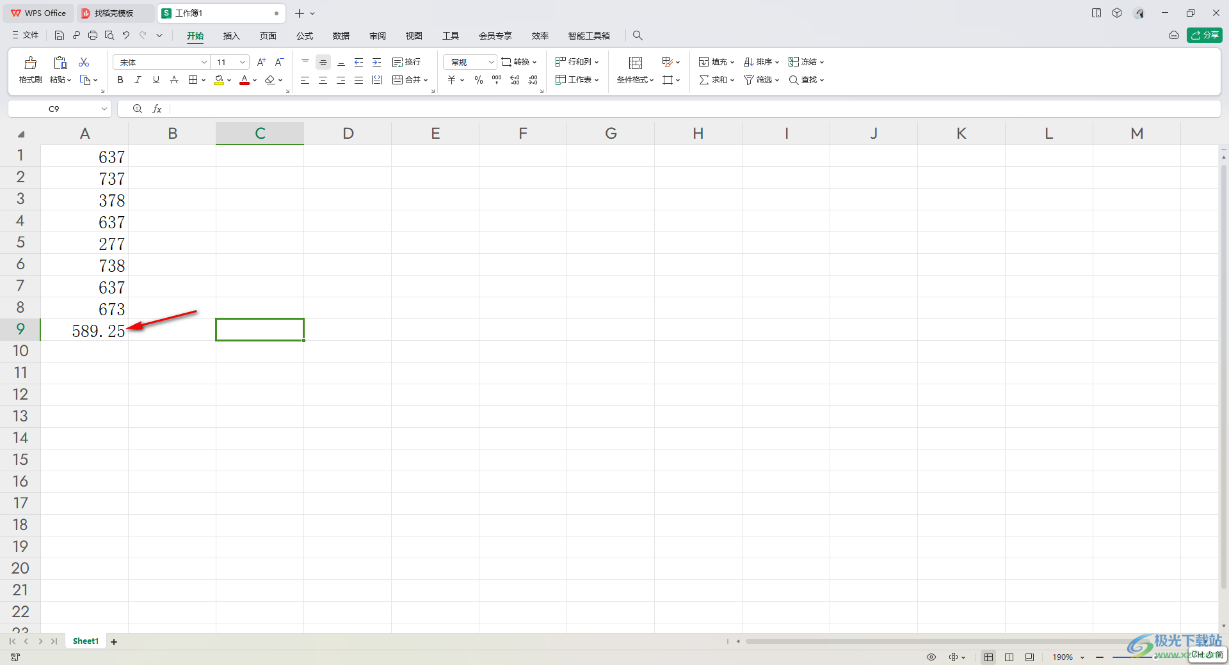The height and width of the screenshot is (665, 1229).
Task: Open the Review (审阅) tab
Action: coord(378,36)
